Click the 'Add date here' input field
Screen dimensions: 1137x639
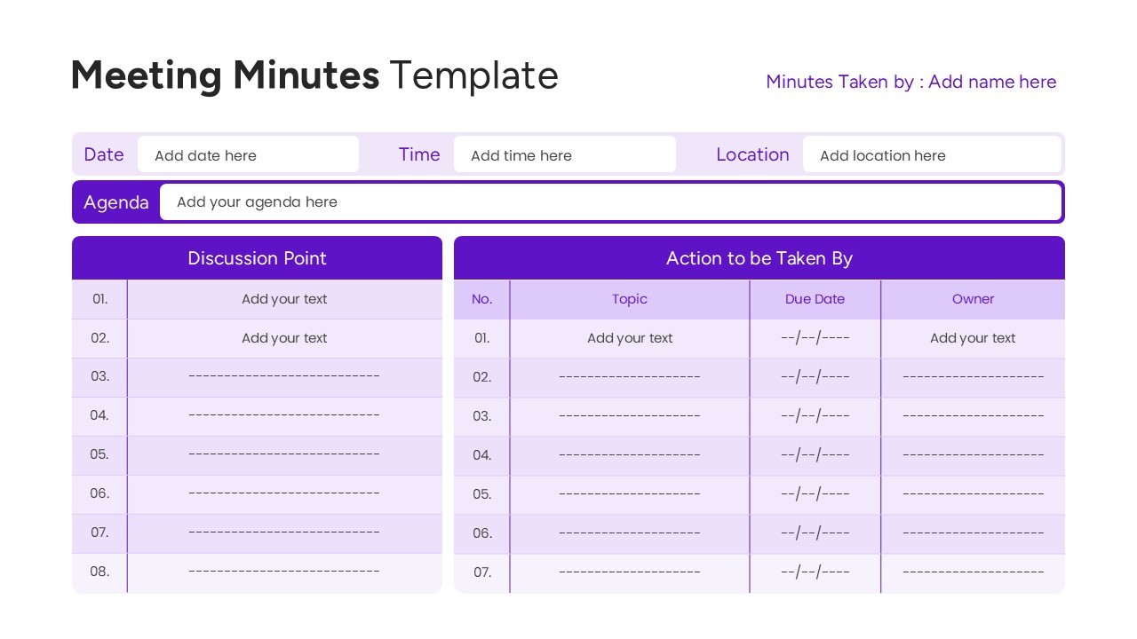click(x=249, y=154)
